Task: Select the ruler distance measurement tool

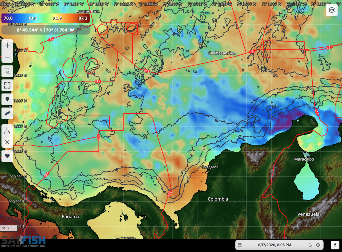Action: [7, 113]
